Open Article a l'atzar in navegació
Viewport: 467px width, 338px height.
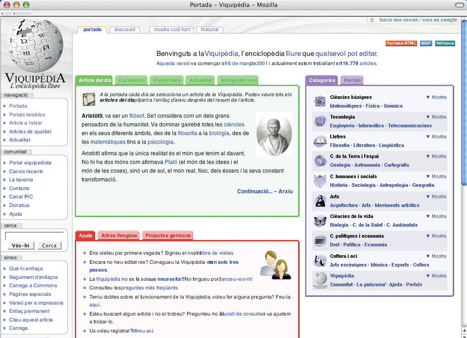pyautogui.click(x=26, y=123)
